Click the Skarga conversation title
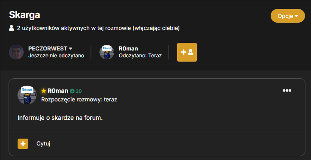 pos(24,15)
